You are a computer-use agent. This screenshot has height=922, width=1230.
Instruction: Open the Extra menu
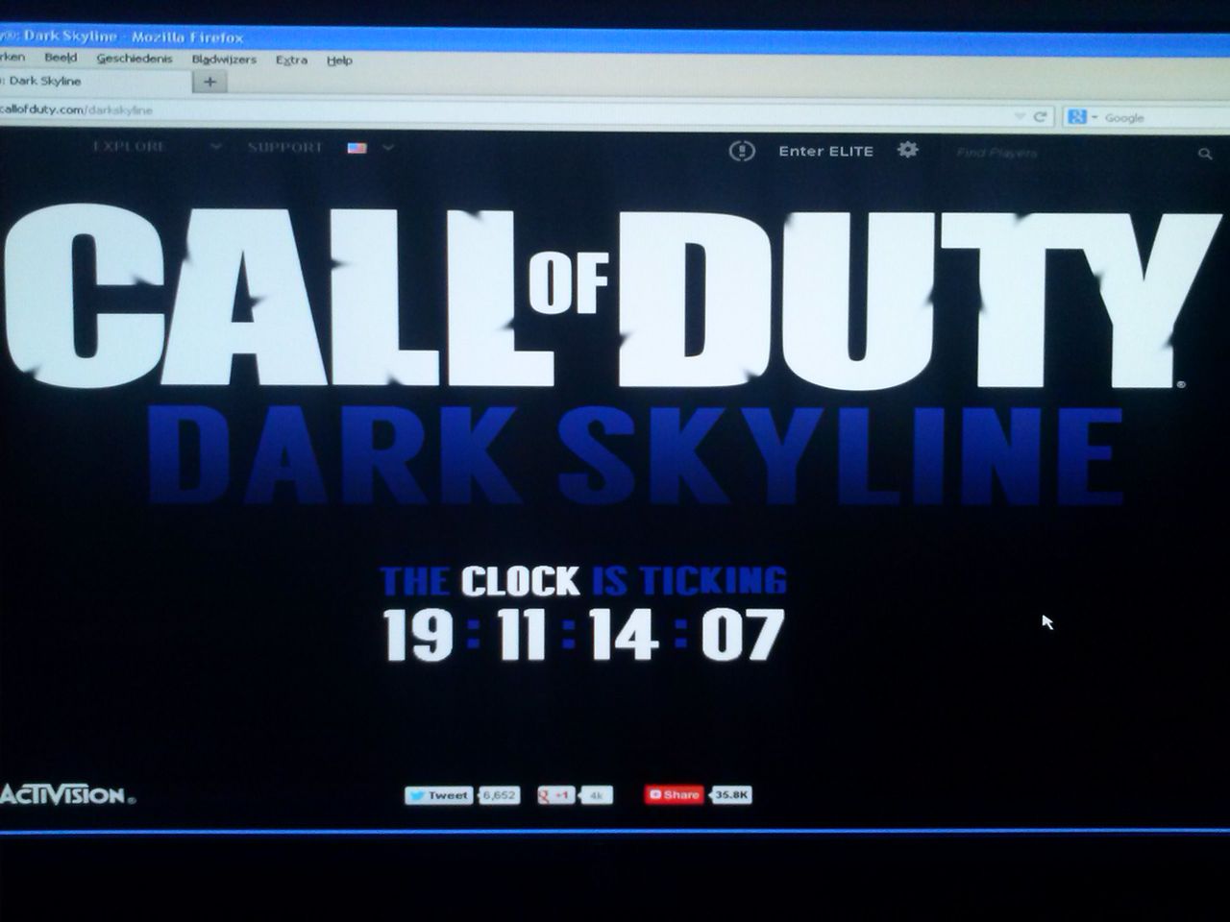pyautogui.click(x=291, y=60)
